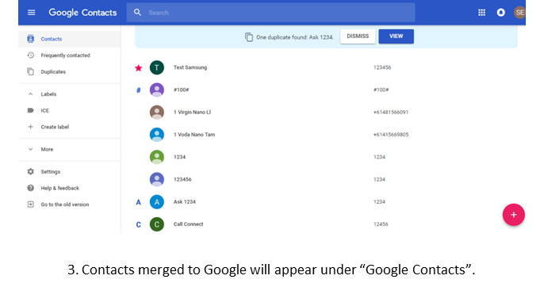Toggle the star on Test Samsung
Image resolution: width=544 pixels, height=287 pixels.
tap(139, 67)
